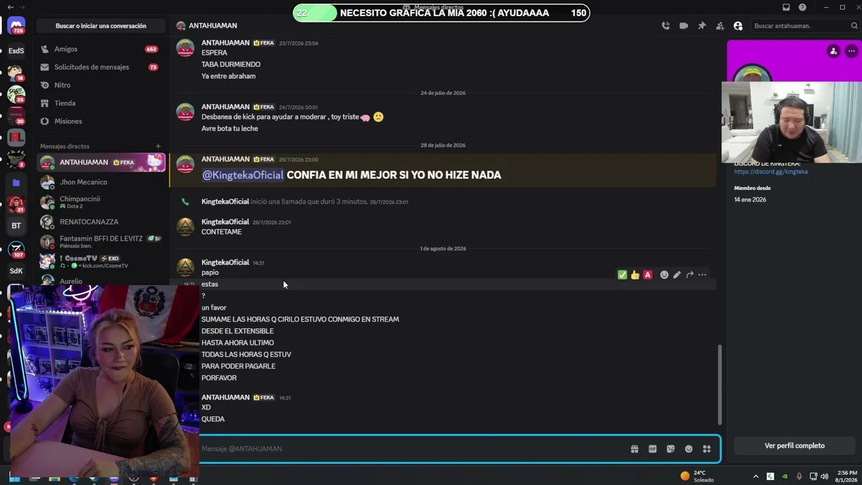
Task: Open pinned messages via pin icon
Action: tap(702, 26)
